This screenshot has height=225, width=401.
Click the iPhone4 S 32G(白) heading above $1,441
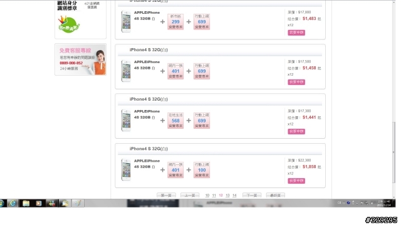[x=148, y=99]
